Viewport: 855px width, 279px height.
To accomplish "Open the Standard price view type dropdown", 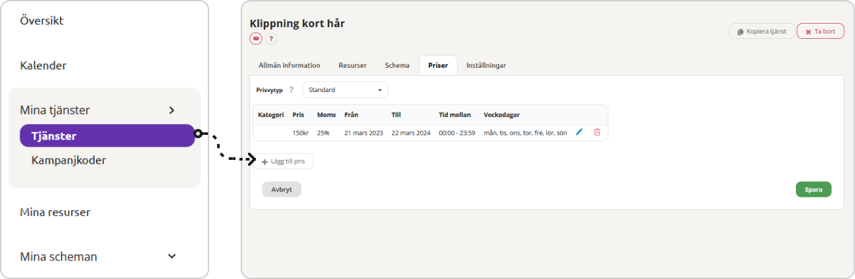I will coord(345,90).
